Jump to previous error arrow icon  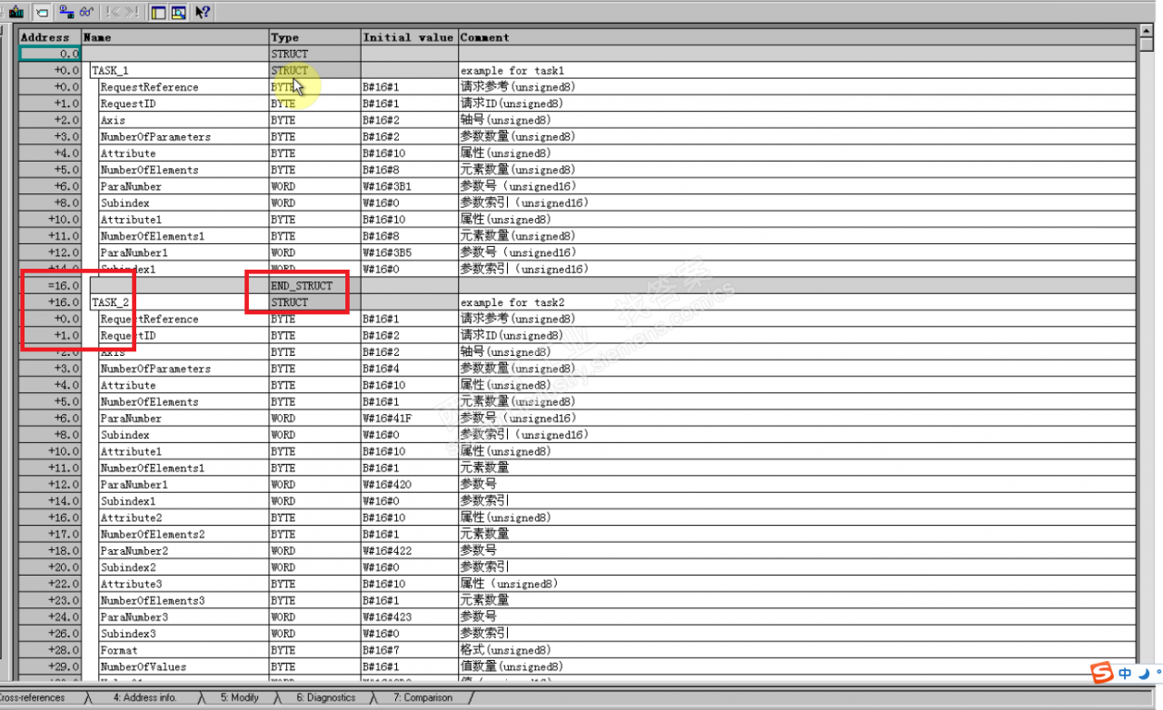(113, 12)
